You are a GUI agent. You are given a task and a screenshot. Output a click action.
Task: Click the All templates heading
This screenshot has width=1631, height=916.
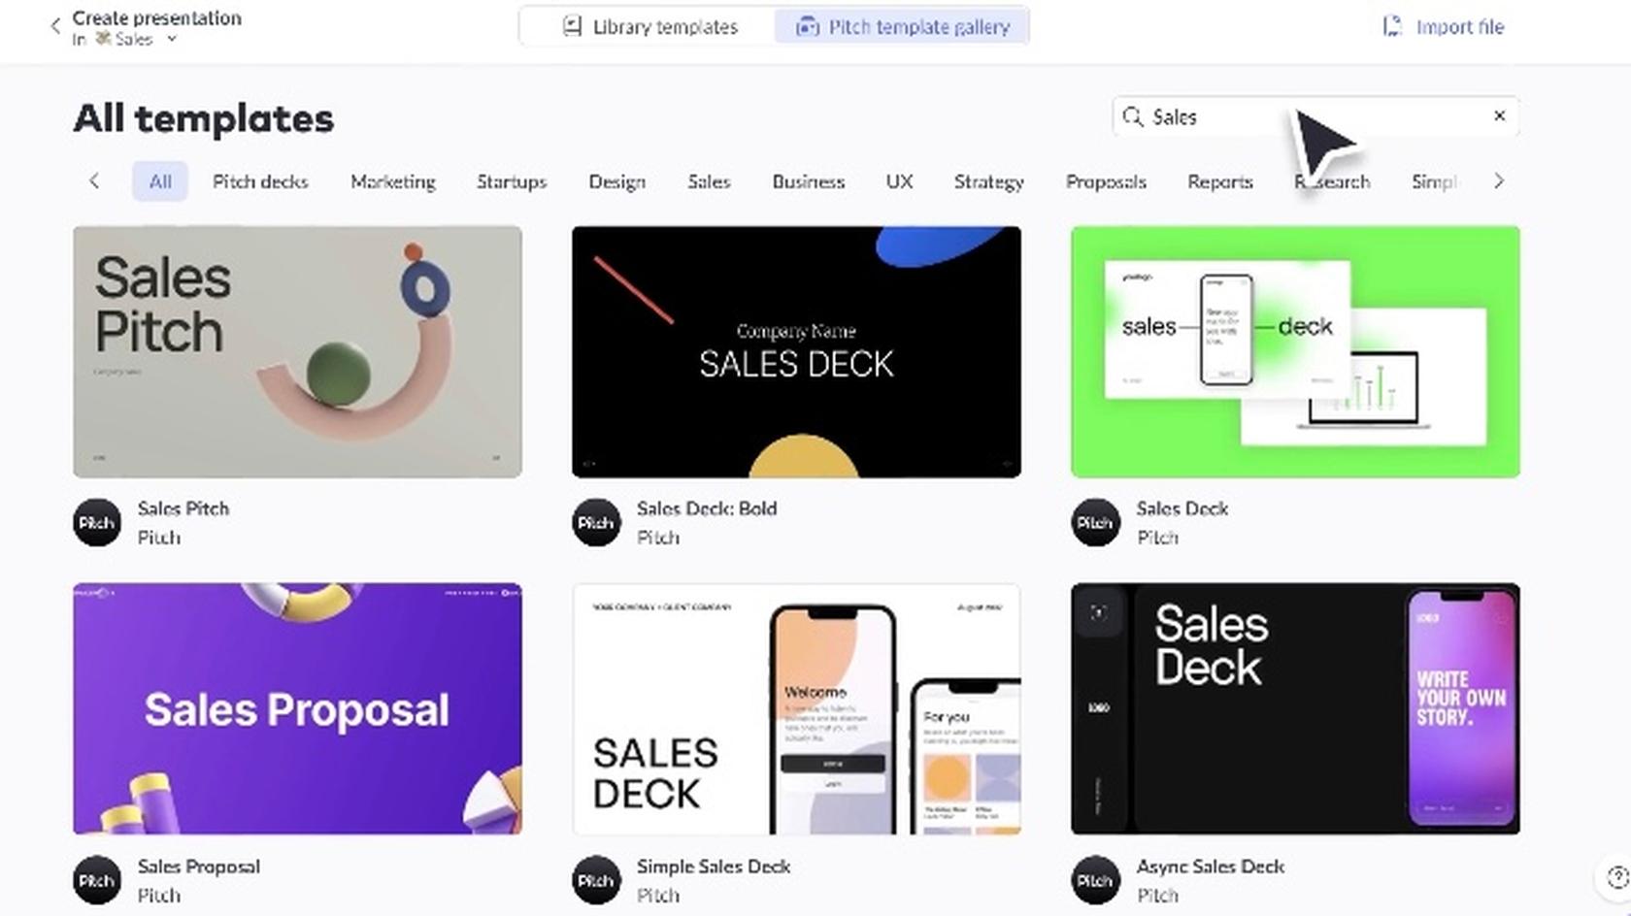[x=203, y=118]
